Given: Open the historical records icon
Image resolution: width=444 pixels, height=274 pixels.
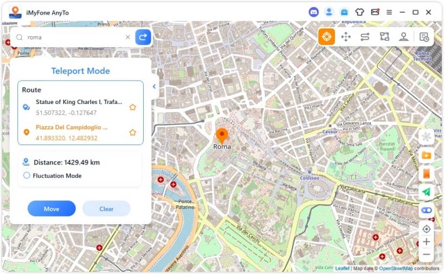Looking at the screenshot, I should point(424,37).
